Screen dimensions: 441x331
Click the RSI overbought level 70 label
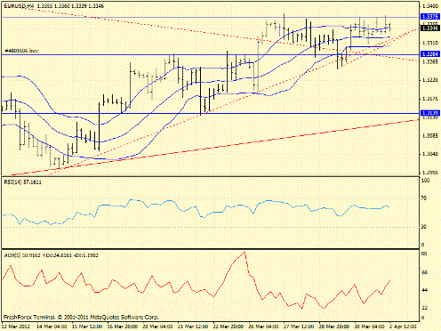[424, 198]
